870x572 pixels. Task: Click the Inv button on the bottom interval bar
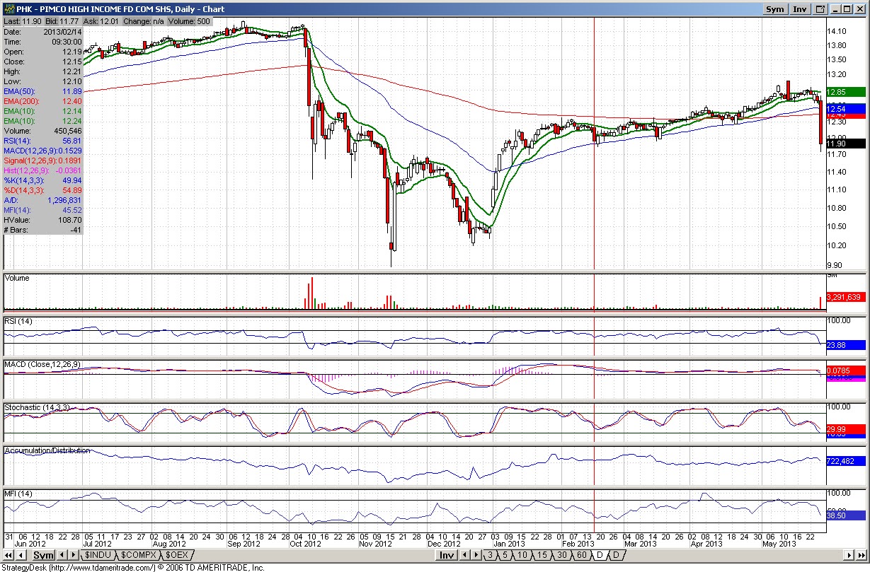pos(446,556)
